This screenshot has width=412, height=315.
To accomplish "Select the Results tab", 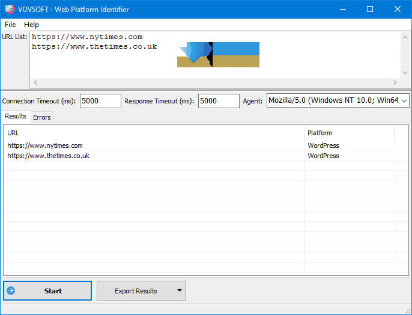I will coord(16,116).
